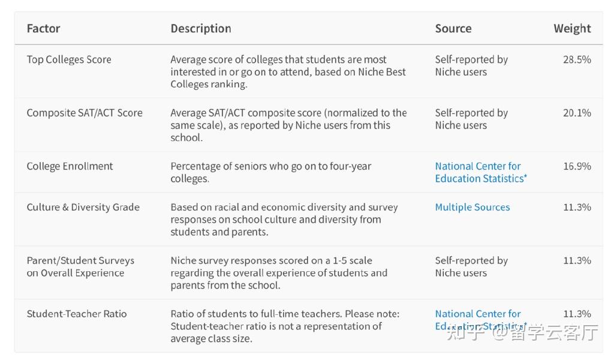Click the 20.1% weight value

[576, 113]
